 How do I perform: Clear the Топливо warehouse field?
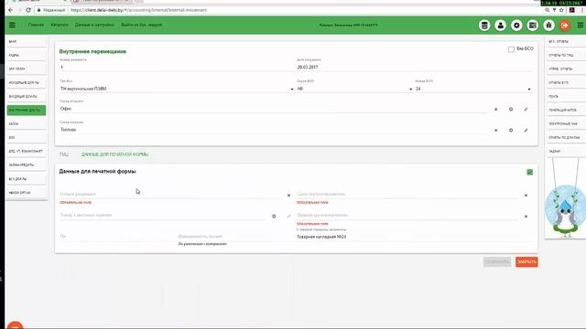pyautogui.click(x=496, y=130)
